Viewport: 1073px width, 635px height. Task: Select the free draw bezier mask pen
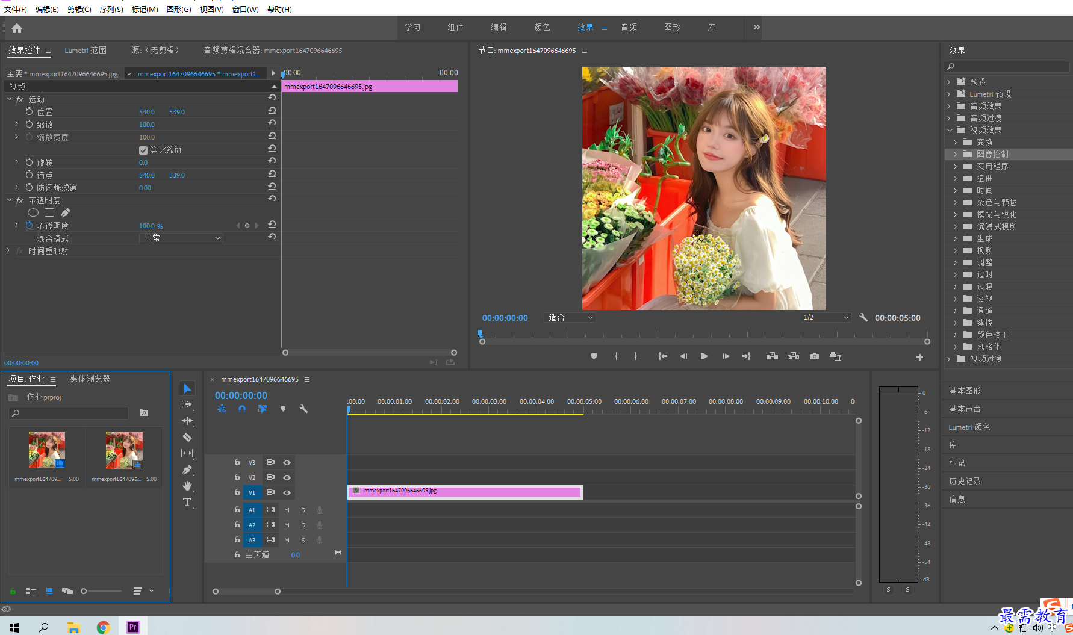tap(66, 212)
